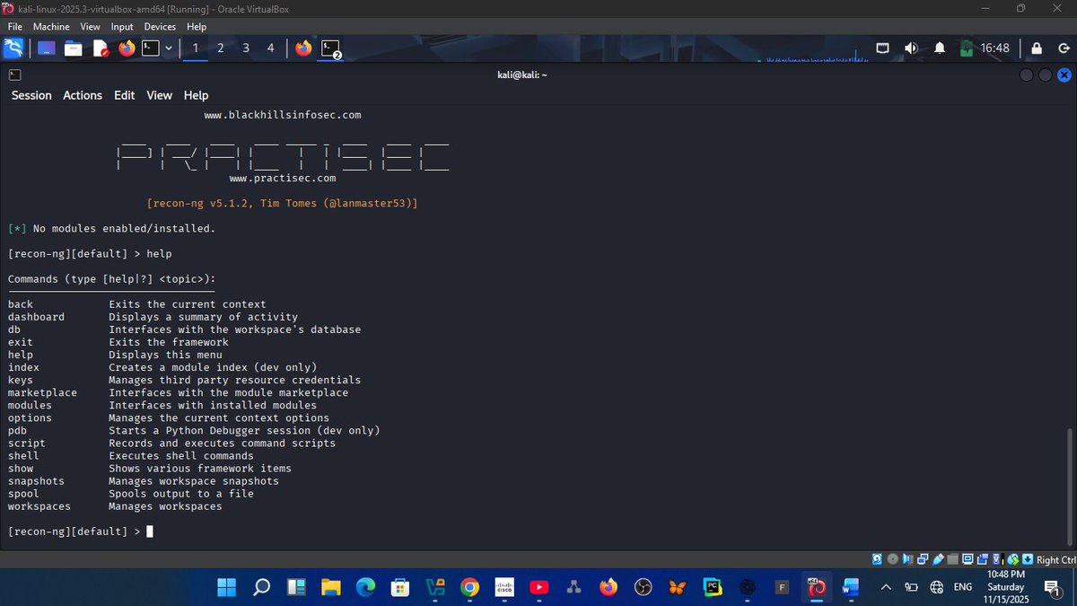Open VirtualBox Devices menu
This screenshot has width=1077, height=606.
(161, 27)
